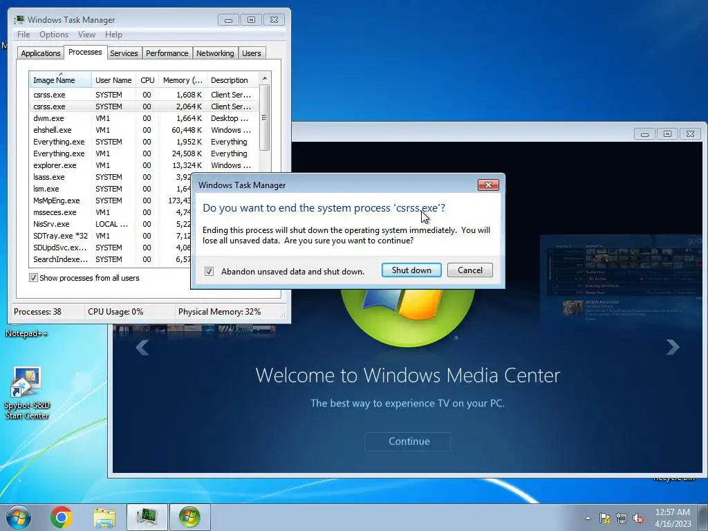This screenshot has width=708, height=531.
Task: Cancel the end process dialog
Action: click(x=469, y=270)
